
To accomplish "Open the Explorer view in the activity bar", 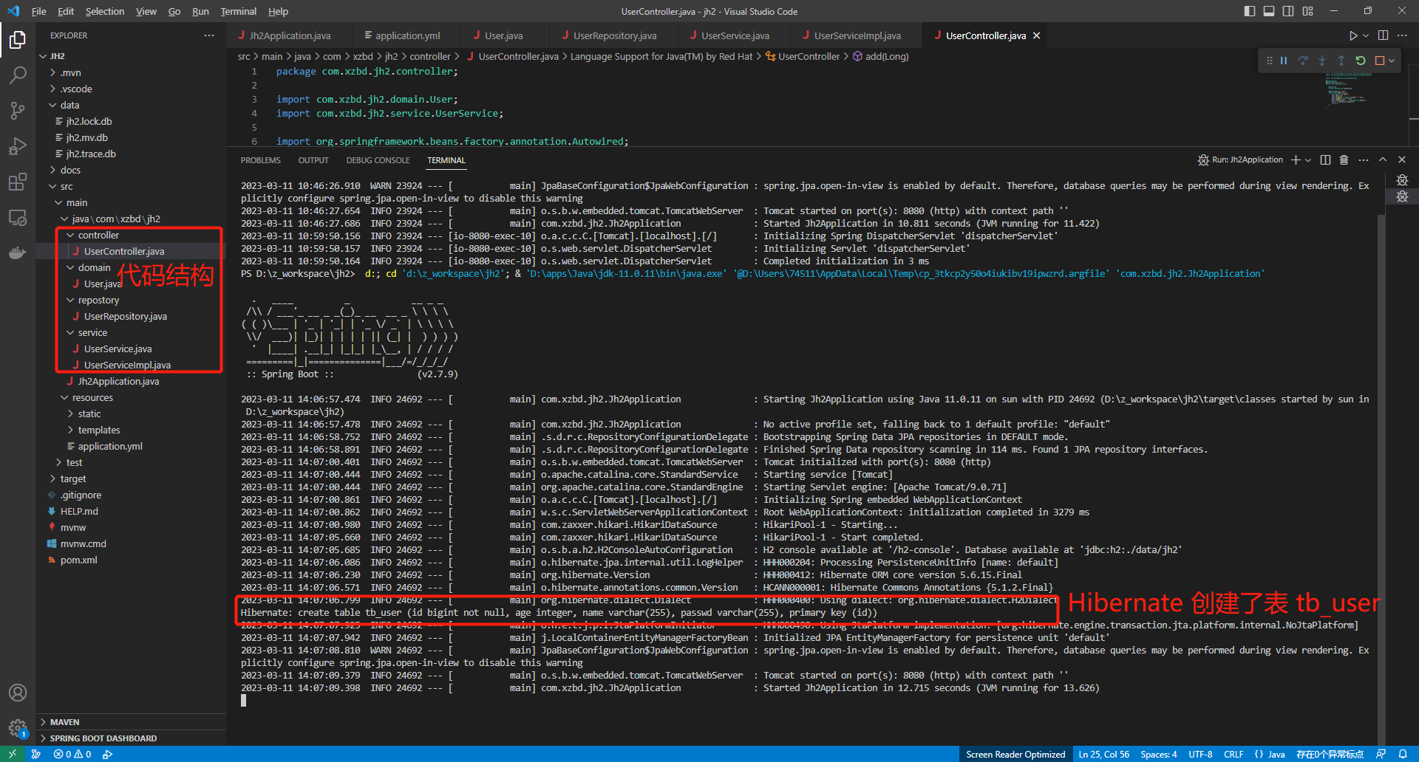I will coord(17,40).
